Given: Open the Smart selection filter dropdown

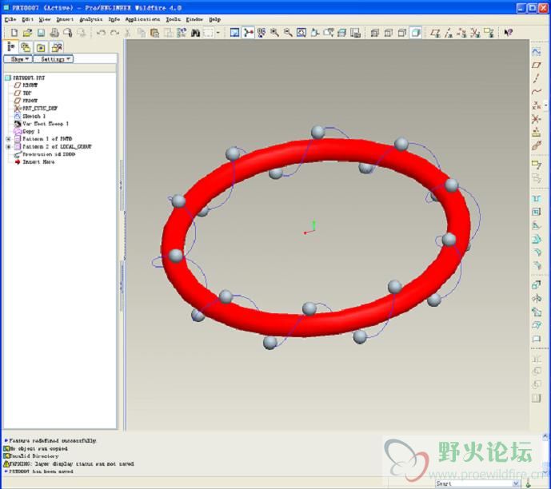Looking at the screenshot, I should coord(516,483).
